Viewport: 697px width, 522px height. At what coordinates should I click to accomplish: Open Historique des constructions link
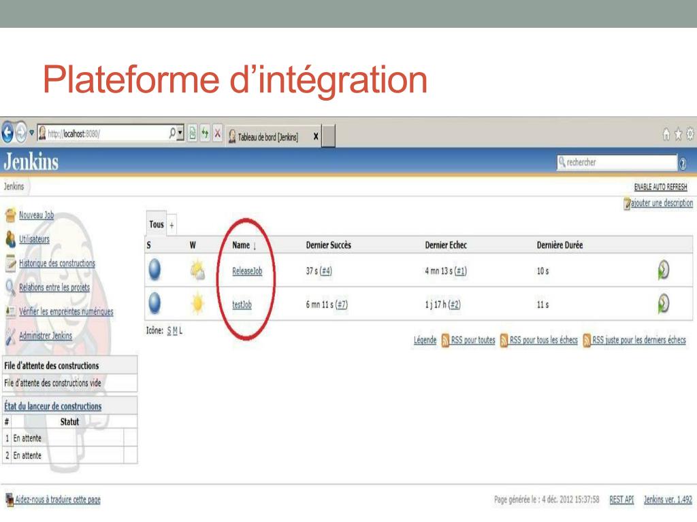point(57,263)
